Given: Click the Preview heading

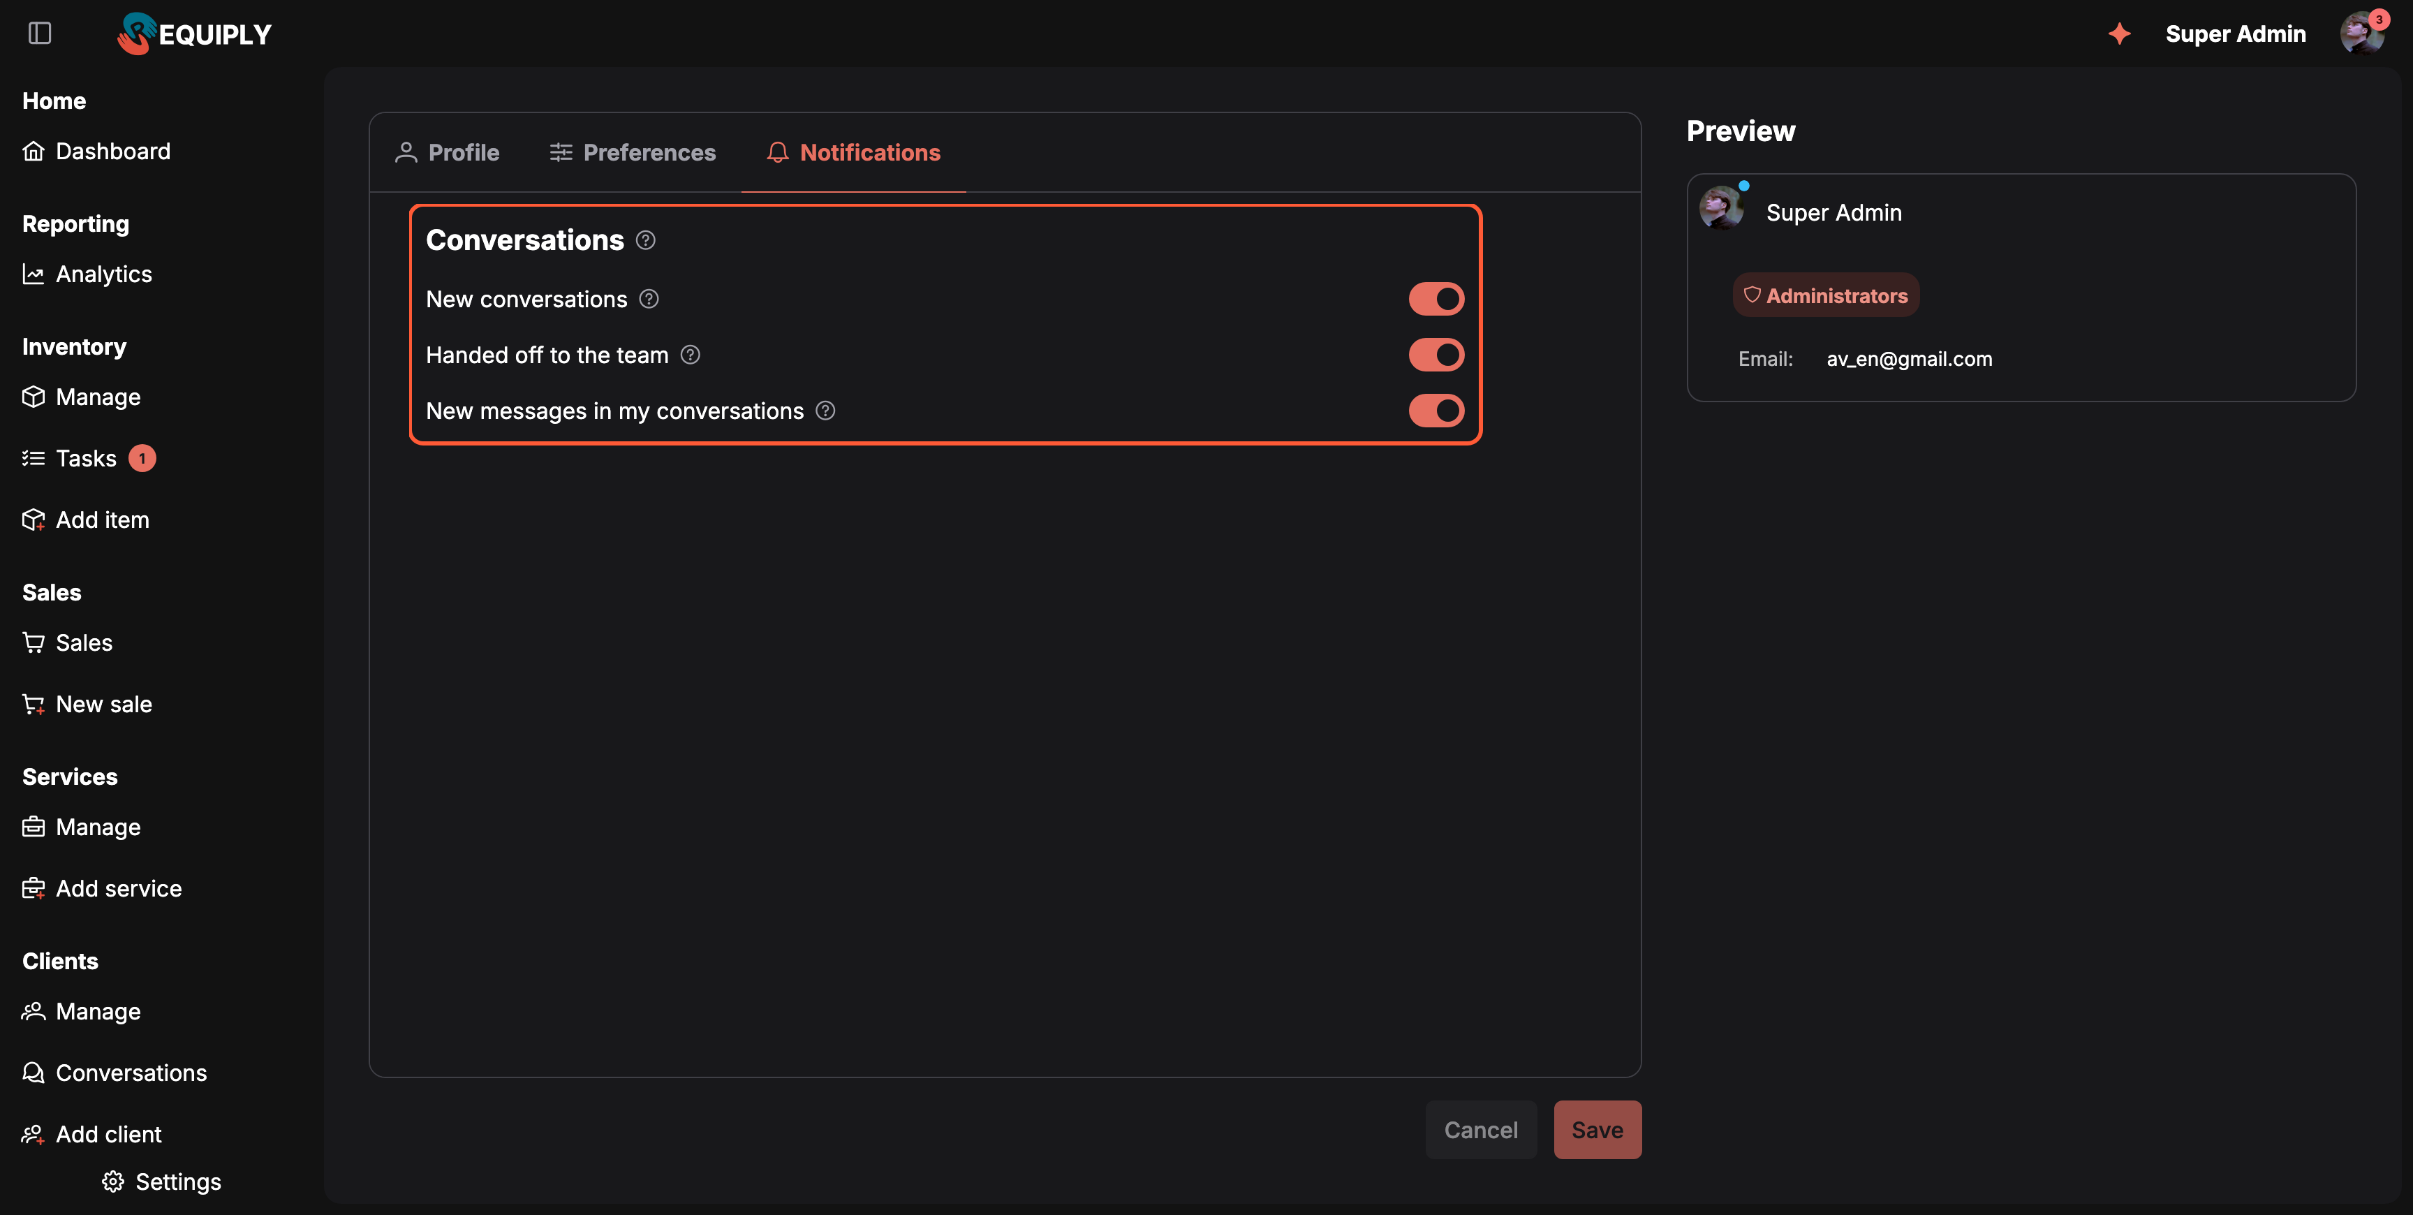Looking at the screenshot, I should [x=1741, y=131].
